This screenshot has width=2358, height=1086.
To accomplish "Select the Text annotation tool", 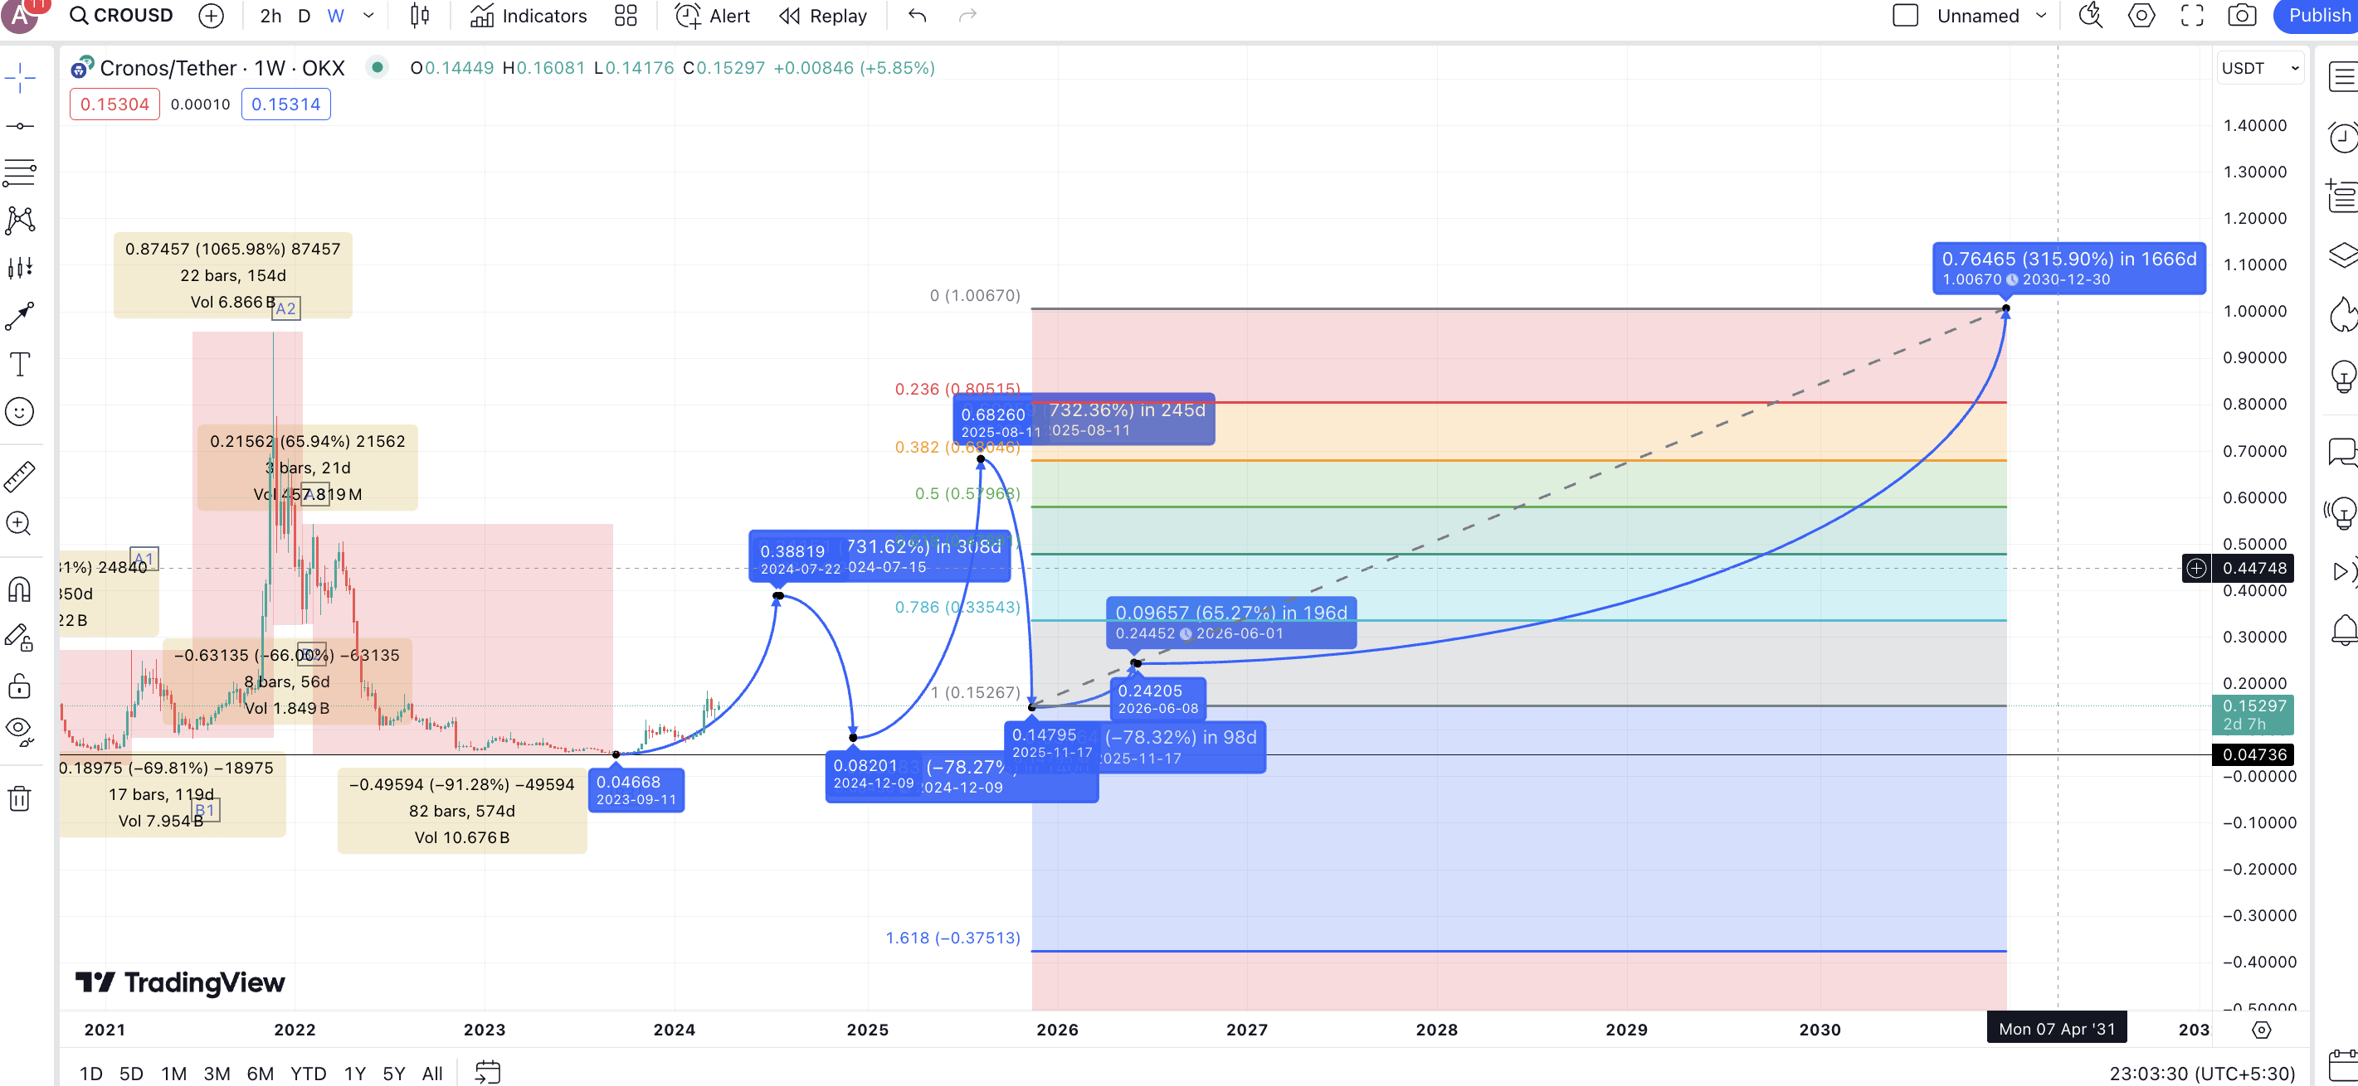I will click(x=19, y=364).
